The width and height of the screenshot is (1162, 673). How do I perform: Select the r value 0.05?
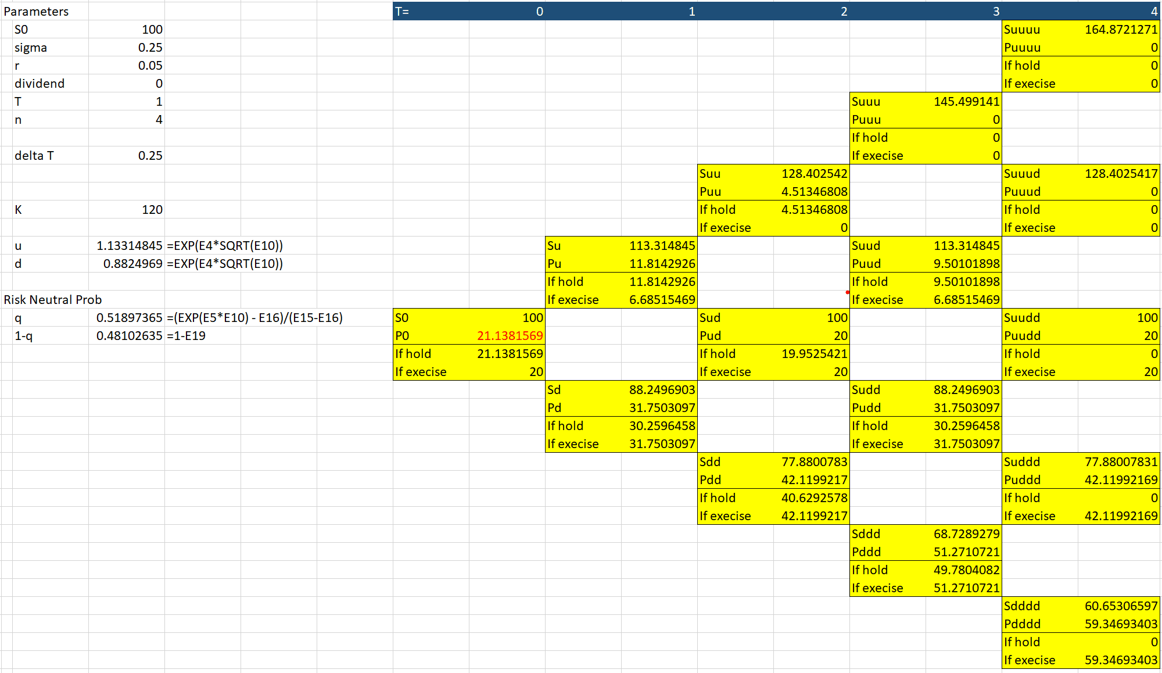(x=127, y=66)
